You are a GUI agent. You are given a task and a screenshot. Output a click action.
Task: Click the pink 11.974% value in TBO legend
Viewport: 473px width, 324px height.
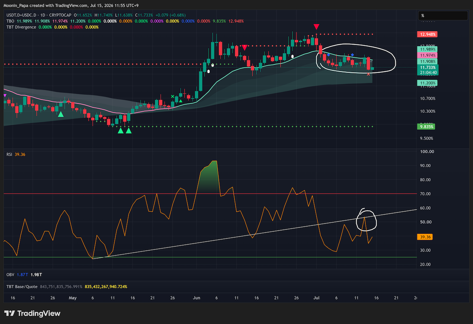coord(60,21)
